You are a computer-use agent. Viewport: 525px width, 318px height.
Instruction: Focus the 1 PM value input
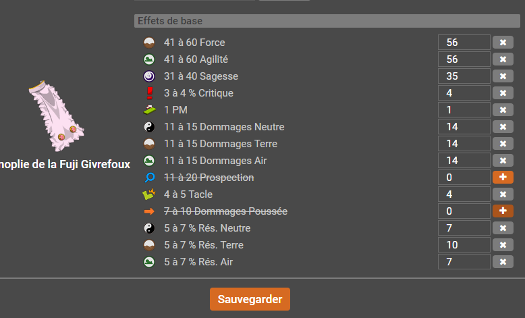pyautogui.click(x=464, y=109)
